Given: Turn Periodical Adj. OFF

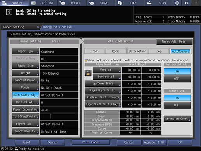Looking at the screenshot, I should pyautogui.click(x=177, y=79).
